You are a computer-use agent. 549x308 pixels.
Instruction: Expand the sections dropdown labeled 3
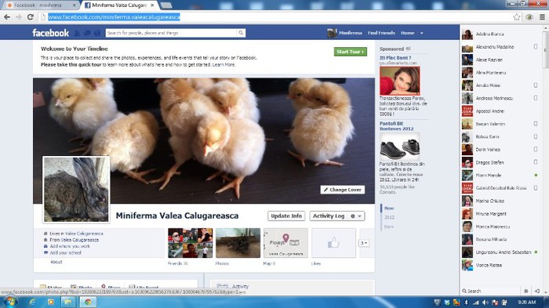click(364, 243)
